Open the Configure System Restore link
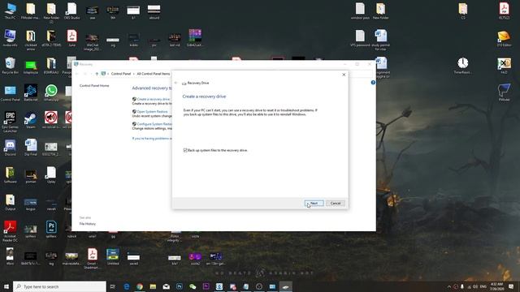 coord(154,124)
